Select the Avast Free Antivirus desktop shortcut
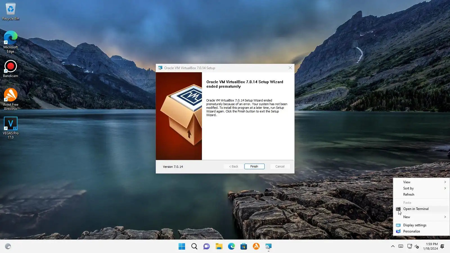This screenshot has width=450, height=253. [x=11, y=99]
